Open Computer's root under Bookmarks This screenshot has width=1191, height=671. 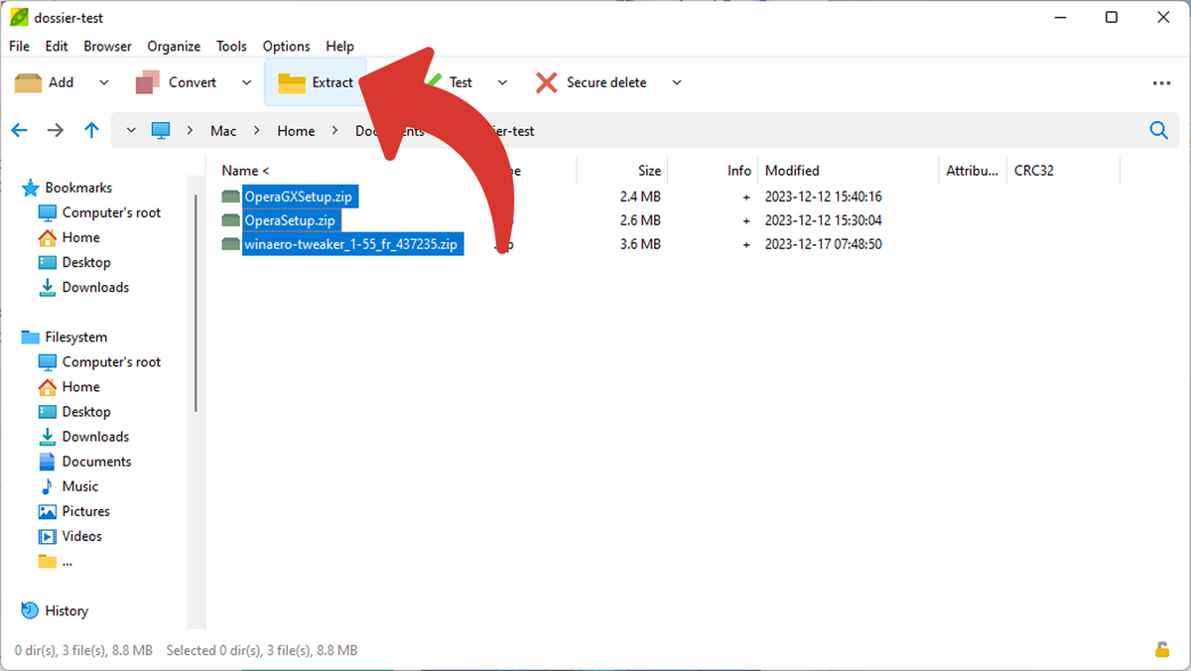click(x=99, y=212)
